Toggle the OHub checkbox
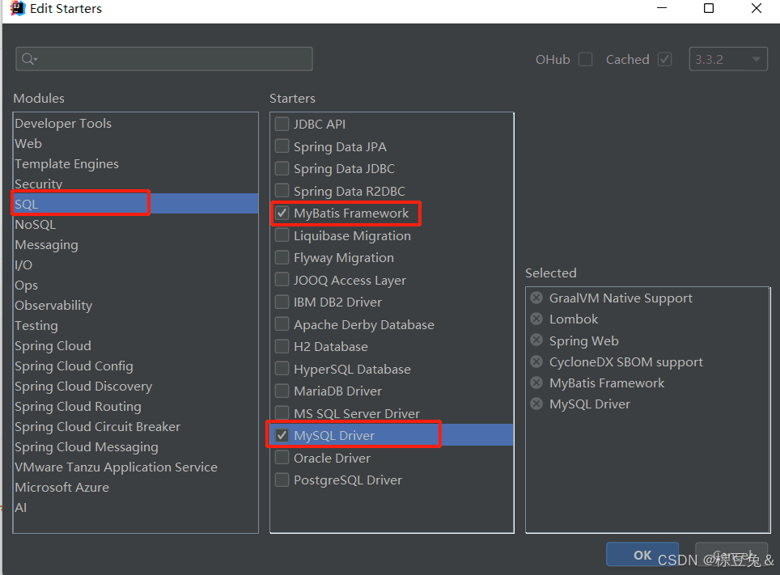This screenshot has width=780, height=575. tap(586, 59)
